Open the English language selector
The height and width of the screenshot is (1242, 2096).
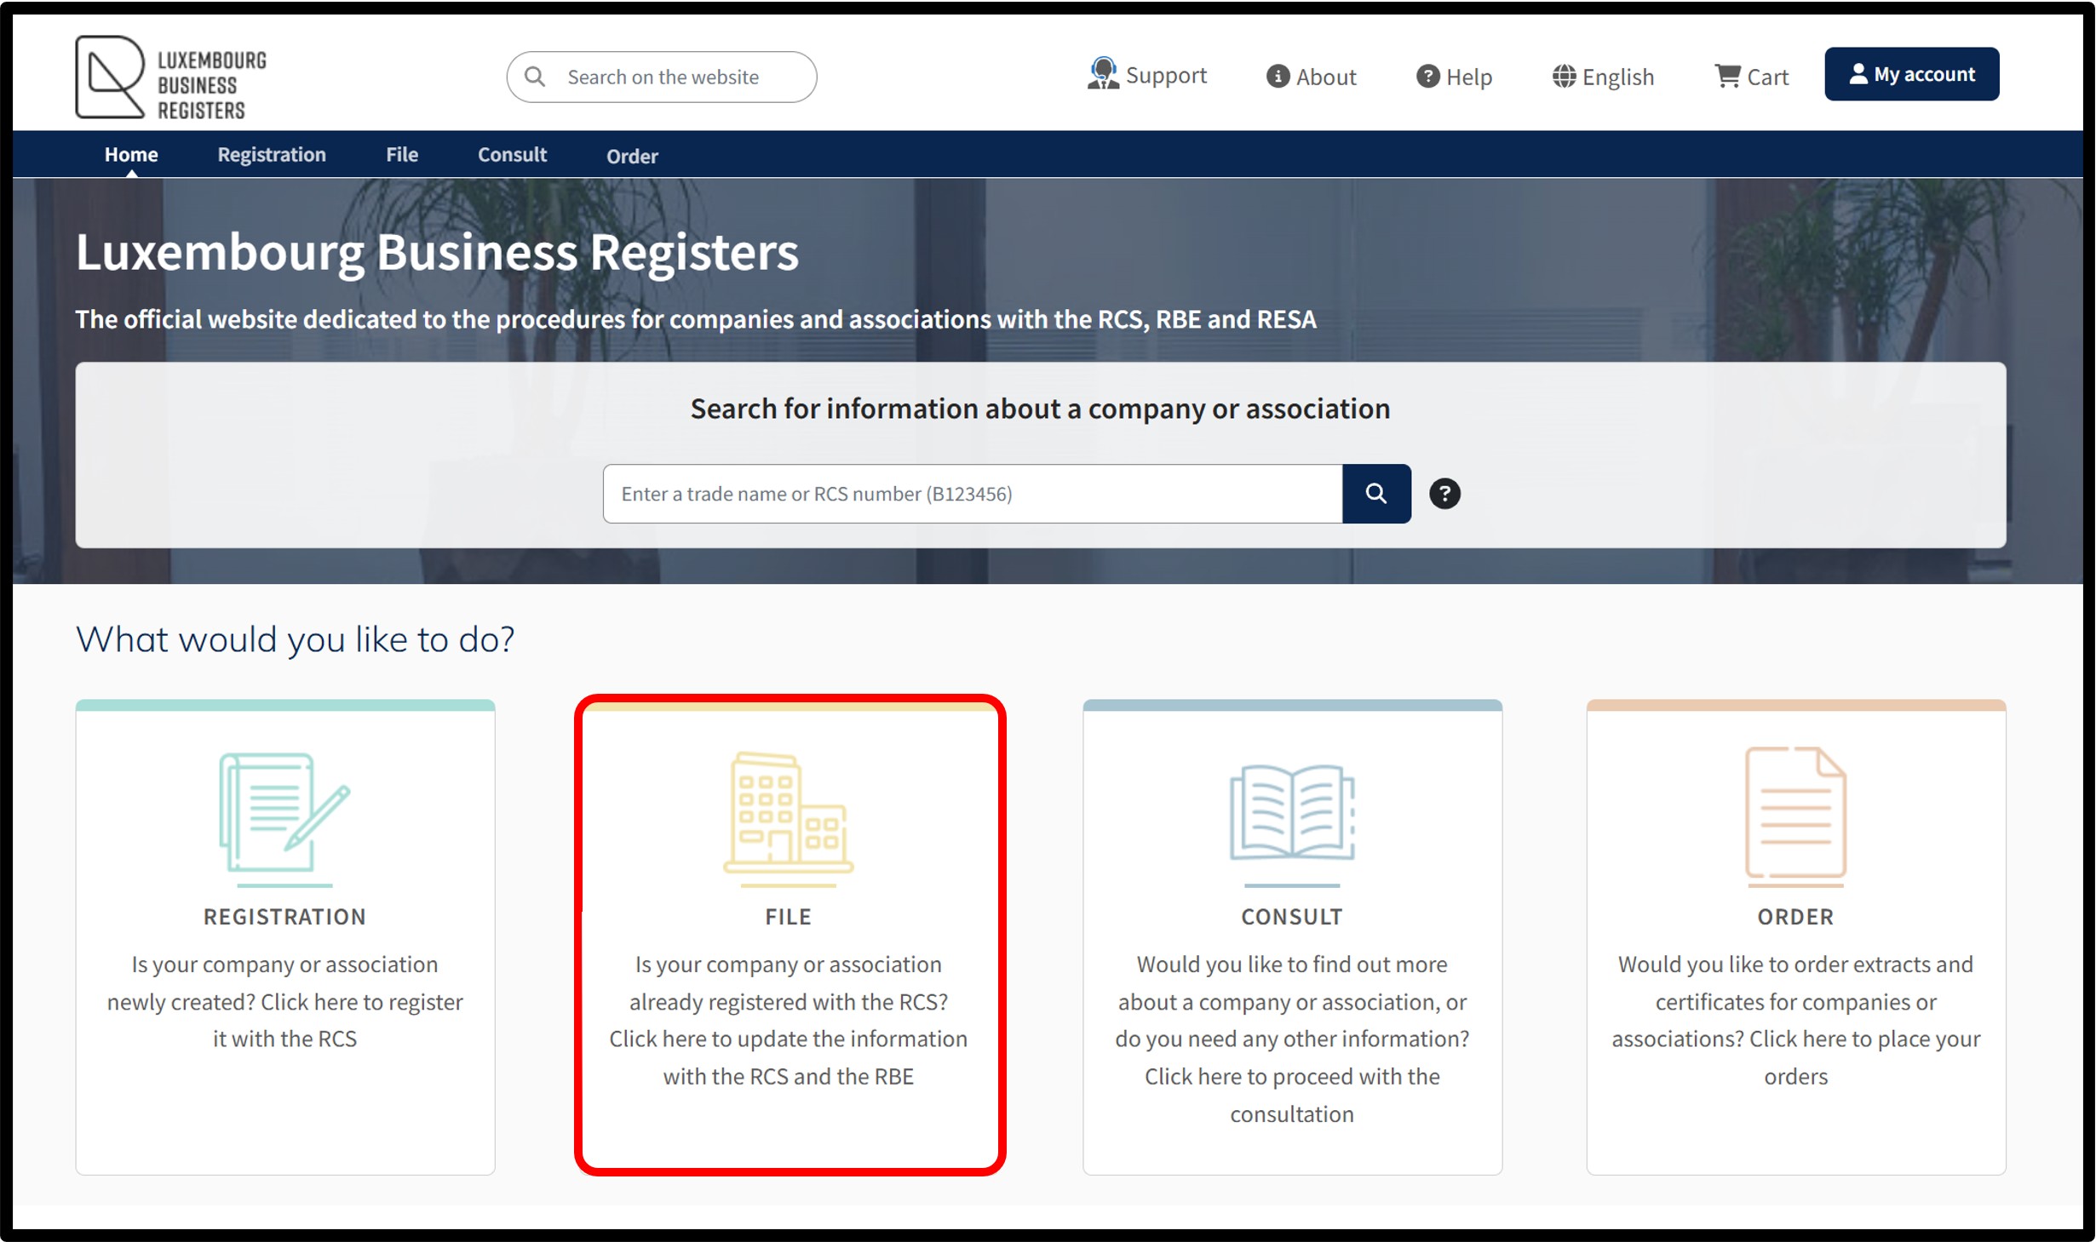coord(1603,77)
